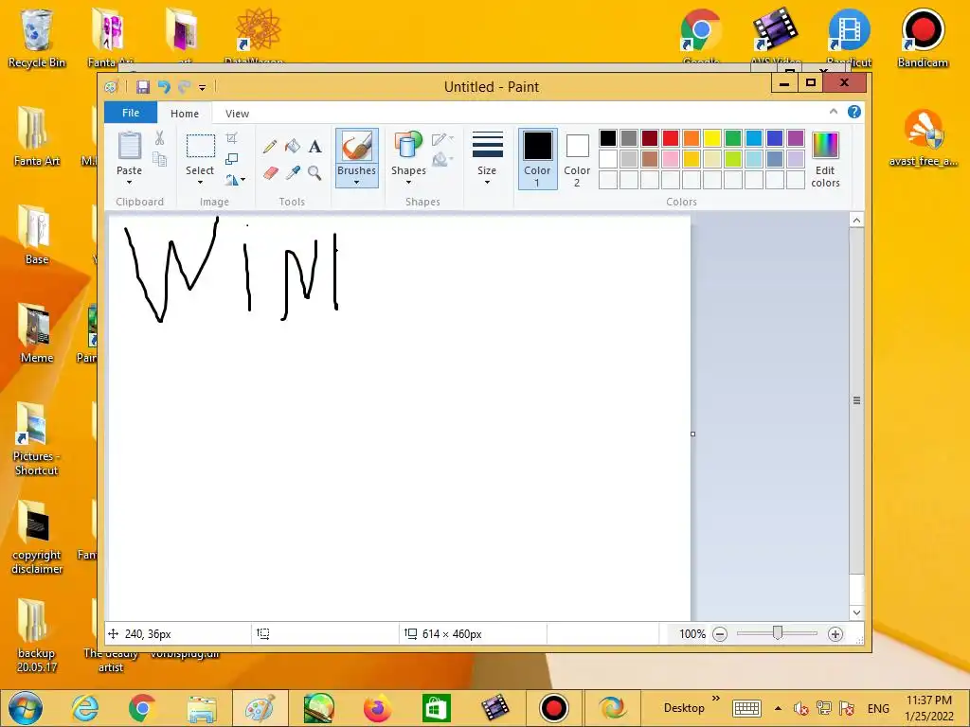Open the Rotate dropdown
The width and height of the screenshot is (970, 727).
[x=235, y=180]
